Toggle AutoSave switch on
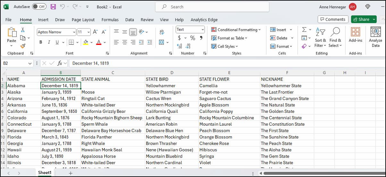 [x=39, y=6]
